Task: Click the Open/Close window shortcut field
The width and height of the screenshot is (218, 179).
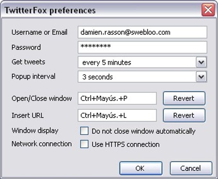Action: coord(117,98)
